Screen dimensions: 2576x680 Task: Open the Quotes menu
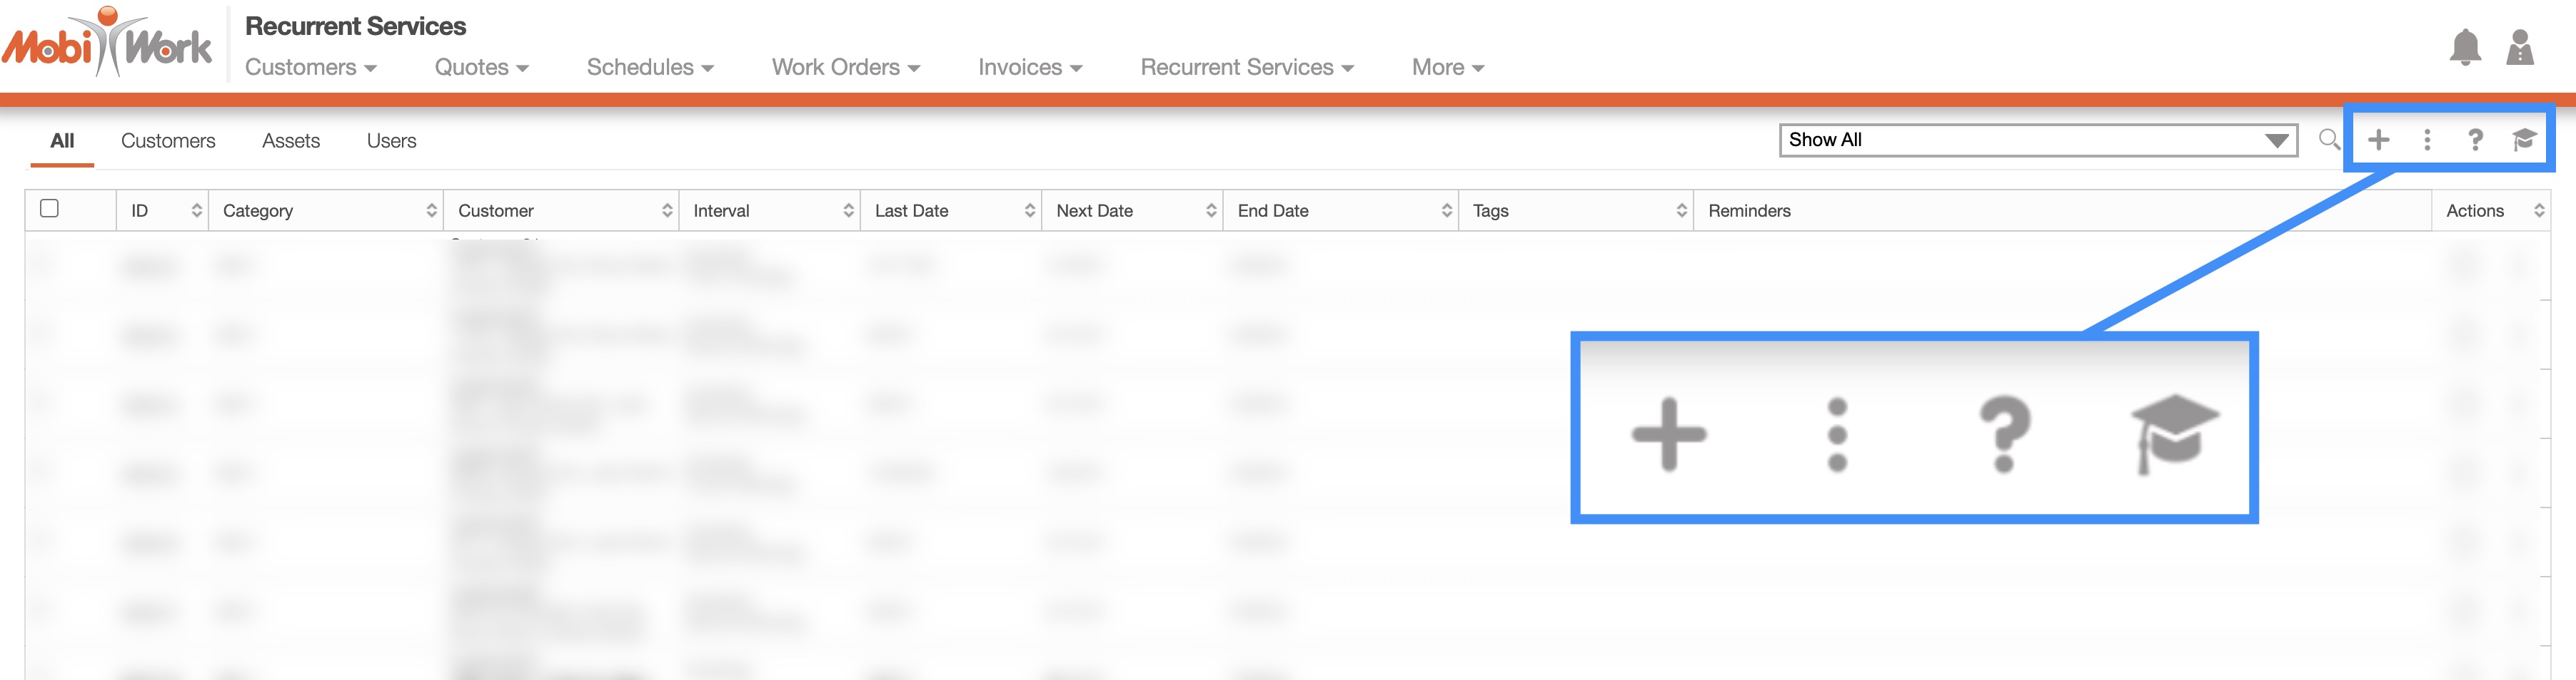(481, 67)
